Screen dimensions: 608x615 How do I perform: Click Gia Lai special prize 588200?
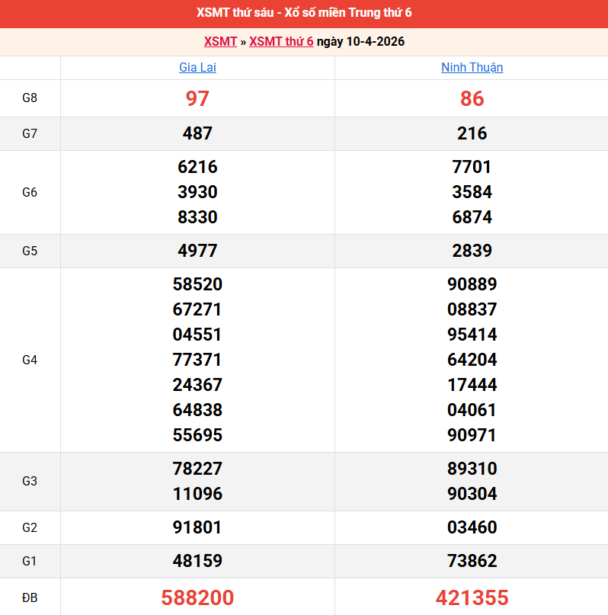[197, 597]
